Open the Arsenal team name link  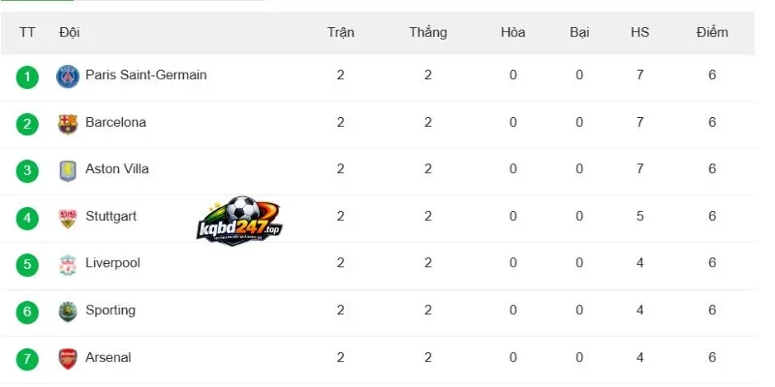pos(108,357)
